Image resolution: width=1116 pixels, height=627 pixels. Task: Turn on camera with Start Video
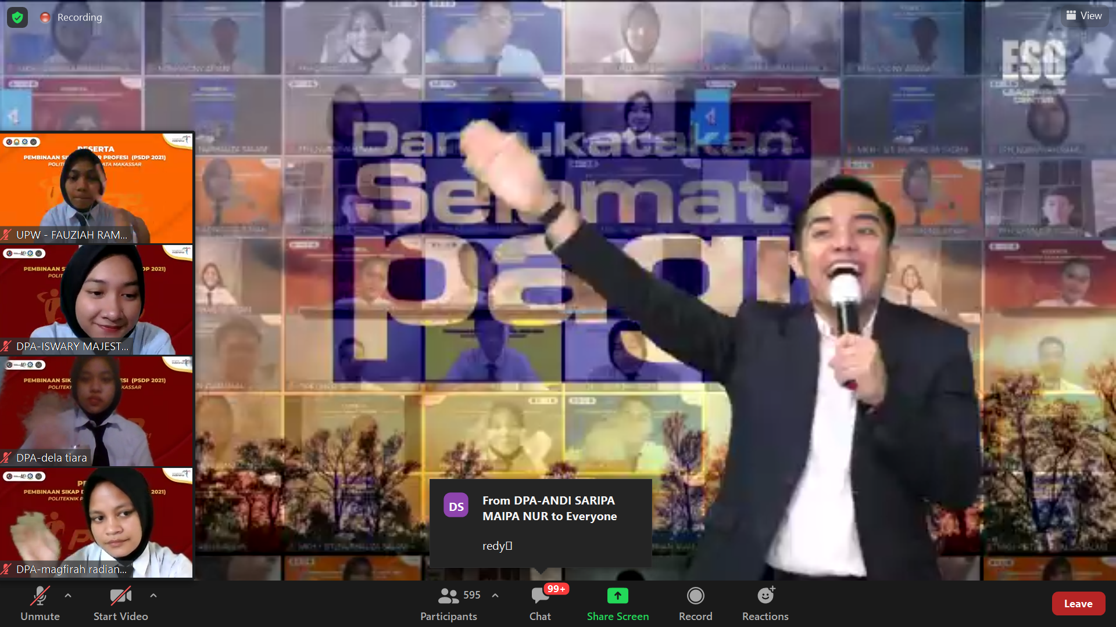click(120, 604)
